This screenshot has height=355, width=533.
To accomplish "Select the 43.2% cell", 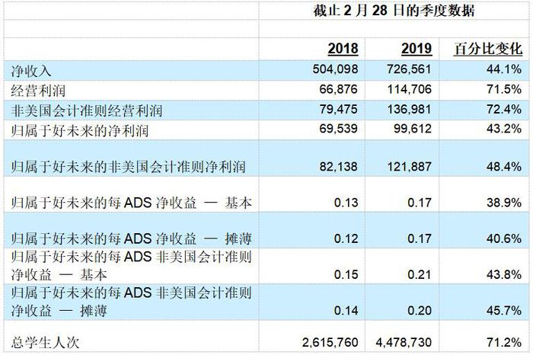I will [x=504, y=129].
